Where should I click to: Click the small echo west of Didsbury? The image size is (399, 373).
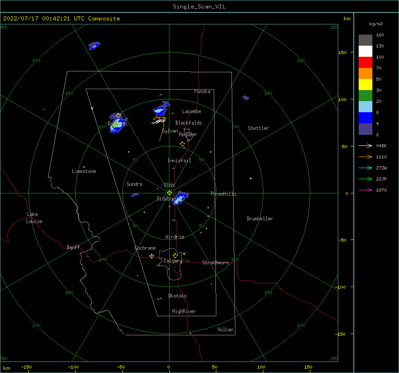click(x=135, y=195)
